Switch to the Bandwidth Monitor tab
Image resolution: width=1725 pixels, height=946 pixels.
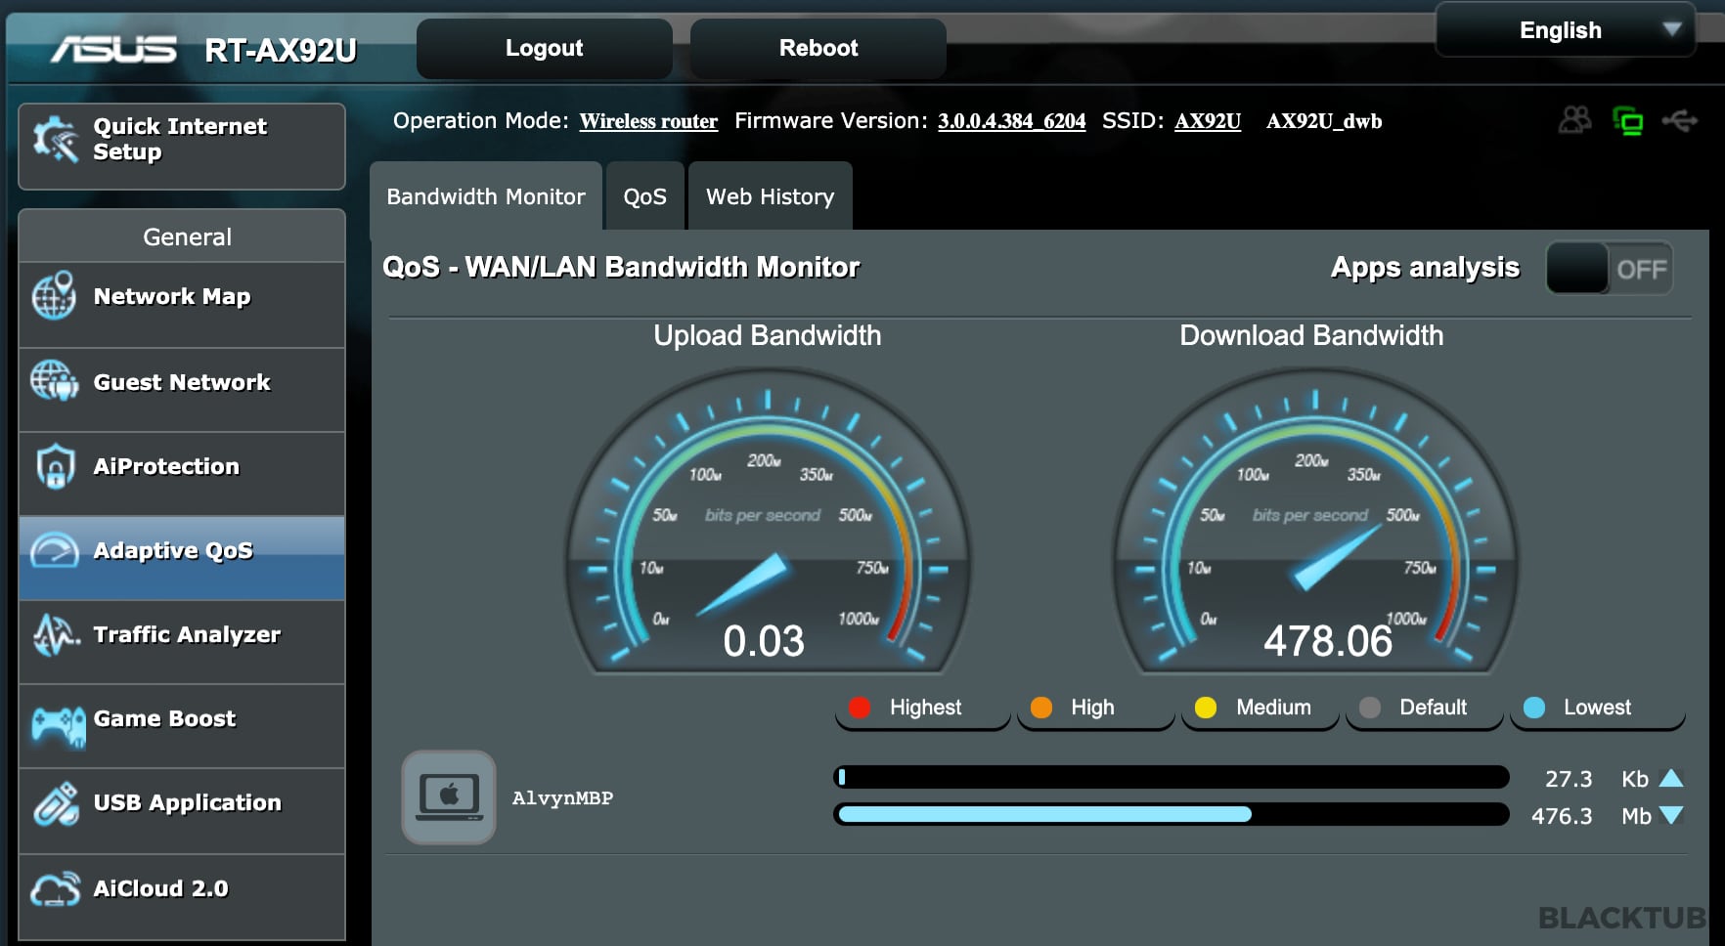pos(486,196)
